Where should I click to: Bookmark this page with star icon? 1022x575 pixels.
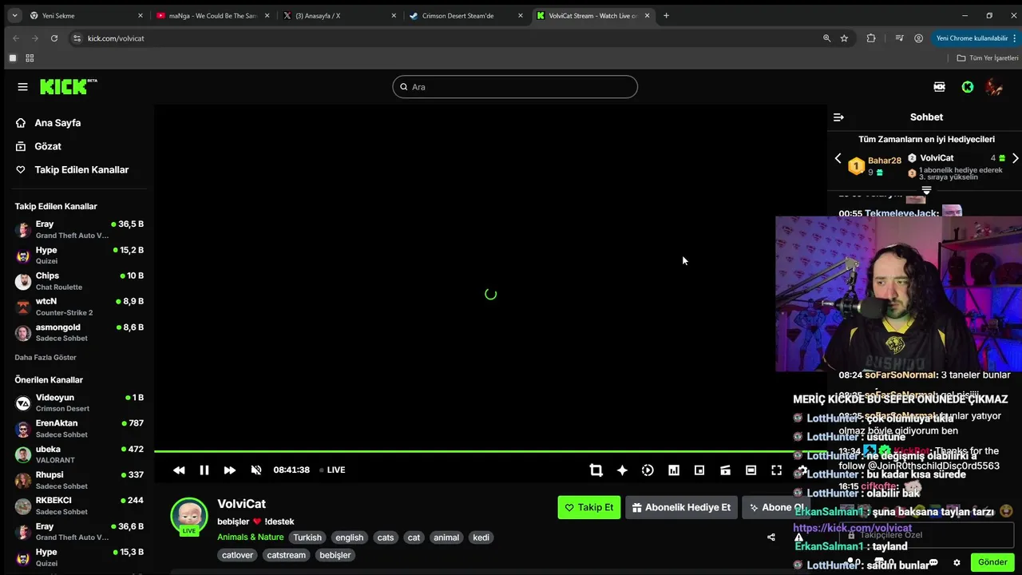[844, 38]
